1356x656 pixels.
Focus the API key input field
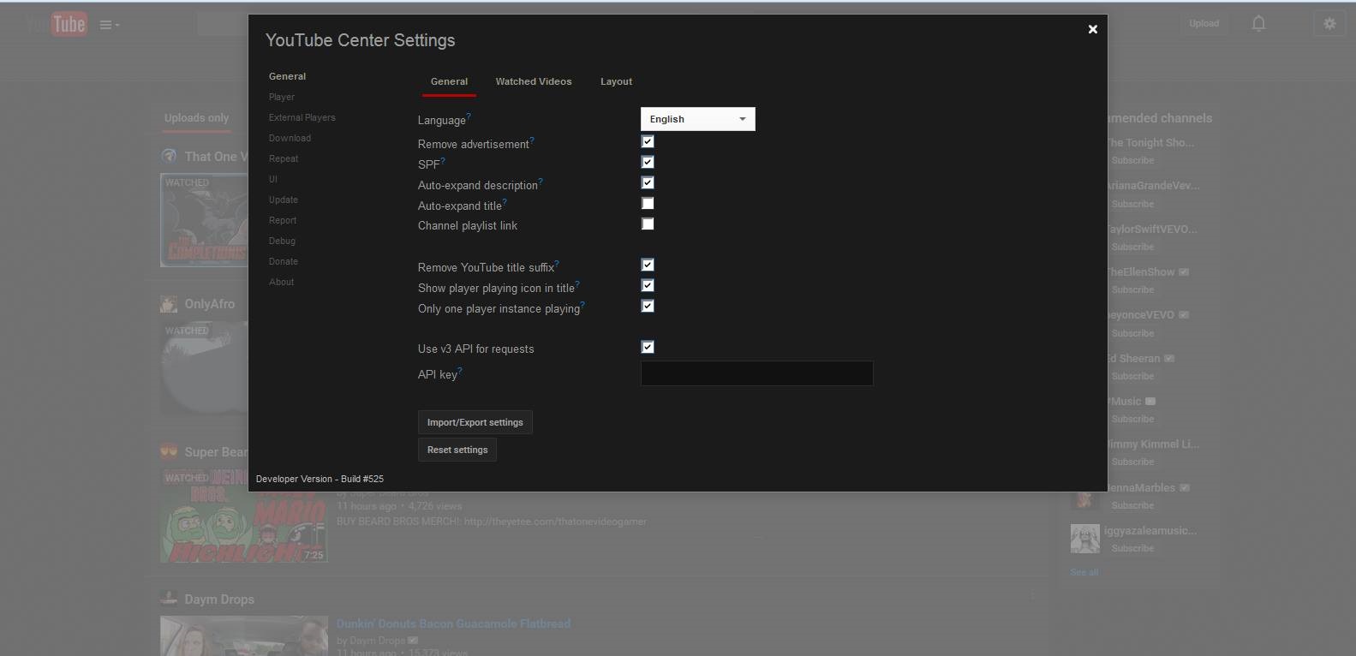click(x=756, y=373)
